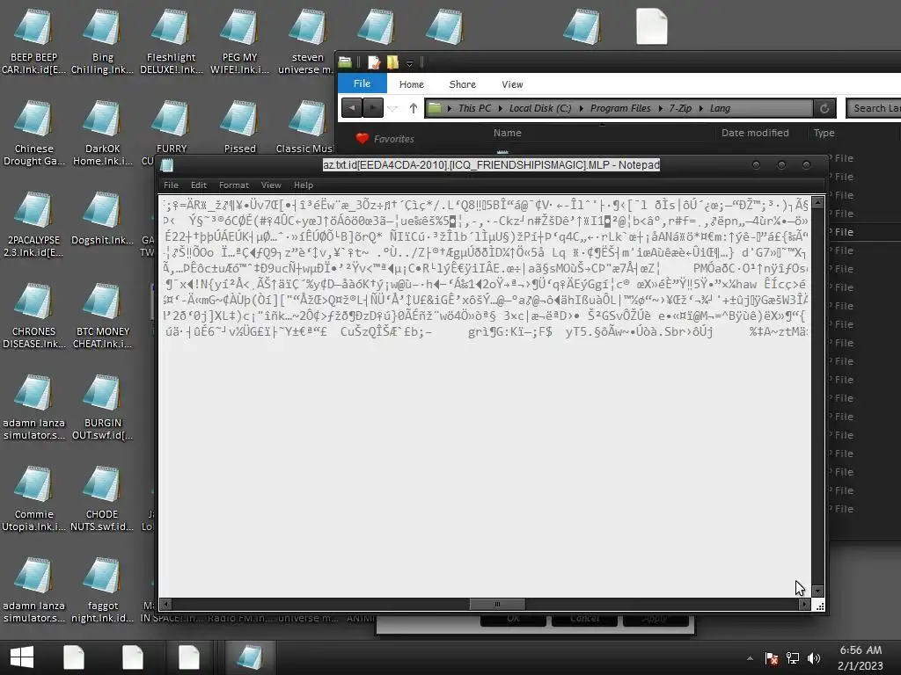Select Favorites in navigation pane

[x=393, y=139]
